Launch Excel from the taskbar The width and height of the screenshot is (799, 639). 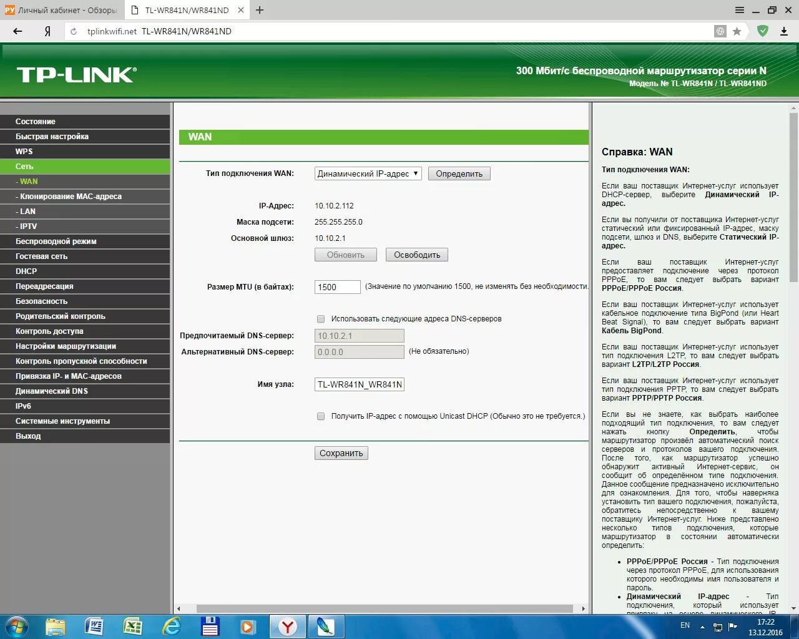pos(133,627)
